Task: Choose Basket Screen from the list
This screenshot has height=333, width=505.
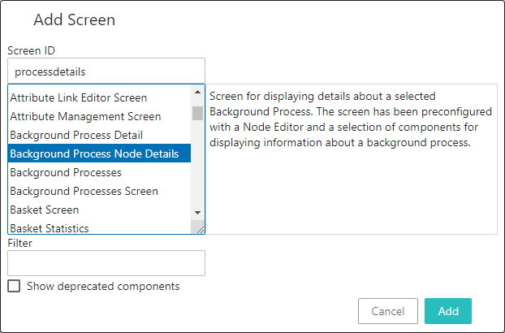Action: tap(45, 210)
